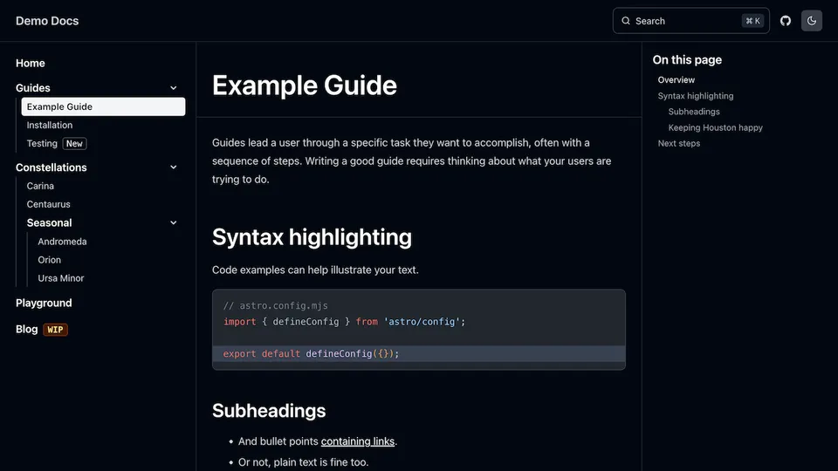
Task: Open the Blog link tagged WIP
Action: coord(27,330)
